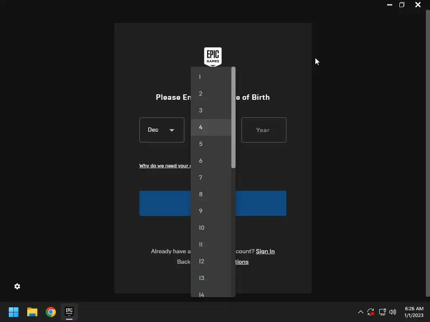
Task: Choose day 3 in the dropdown
Action: pyautogui.click(x=211, y=110)
